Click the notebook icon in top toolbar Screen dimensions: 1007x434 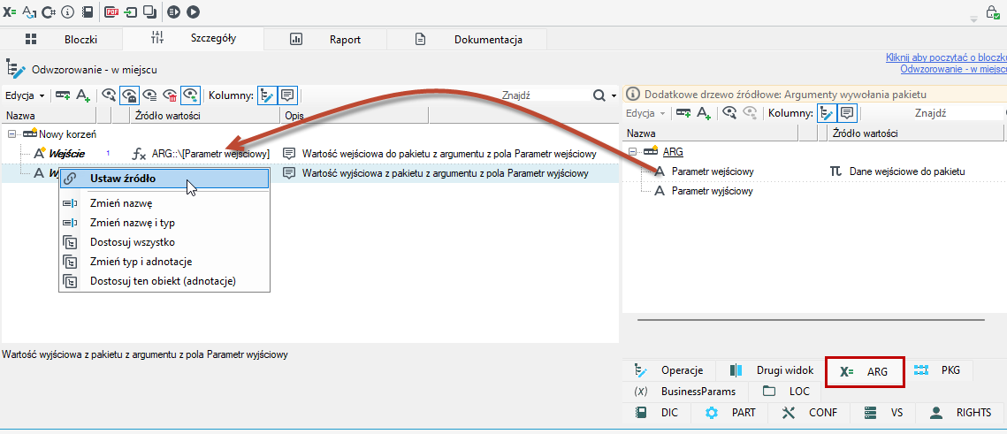pyautogui.click(x=88, y=11)
